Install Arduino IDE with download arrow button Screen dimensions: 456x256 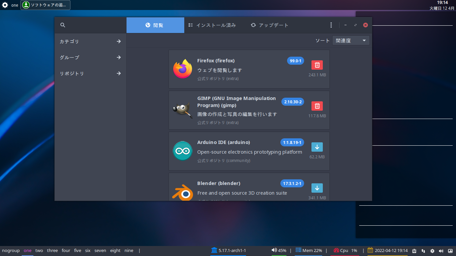pyautogui.click(x=317, y=147)
